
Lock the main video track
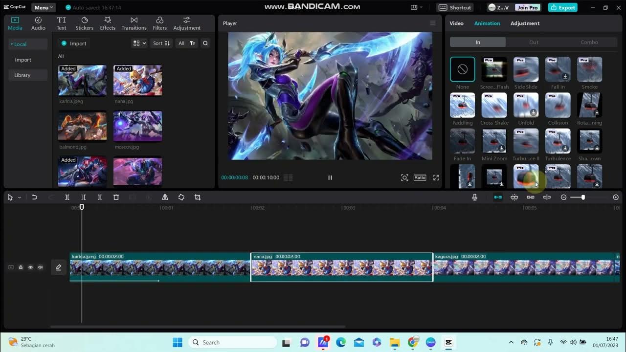21,267
